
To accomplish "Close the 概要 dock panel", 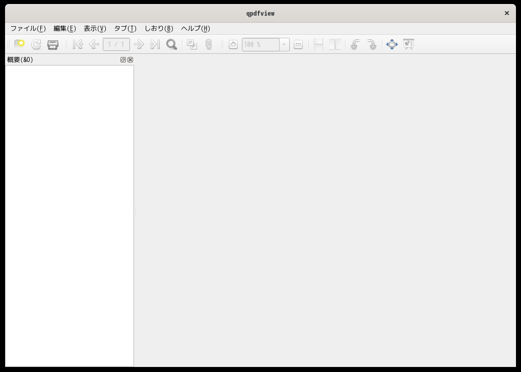I will pyautogui.click(x=130, y=60).
